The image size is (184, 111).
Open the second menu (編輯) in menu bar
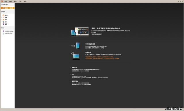[10, 1]
